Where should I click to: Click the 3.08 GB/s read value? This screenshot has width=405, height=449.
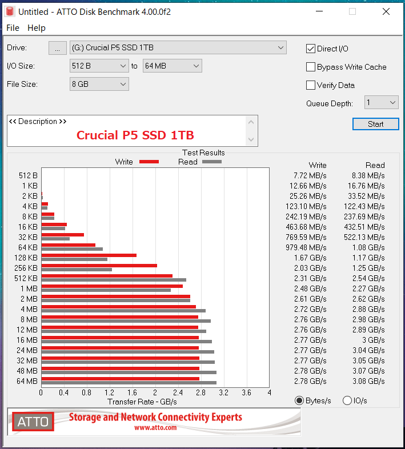pyautogui.click(x=368, y=381)
